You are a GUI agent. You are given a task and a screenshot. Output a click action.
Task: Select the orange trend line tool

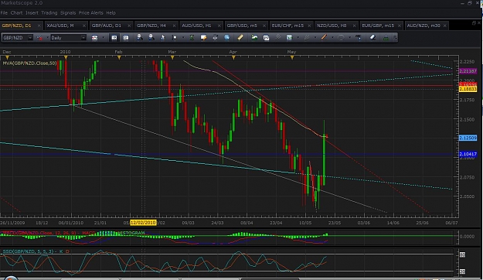(324, 37)
